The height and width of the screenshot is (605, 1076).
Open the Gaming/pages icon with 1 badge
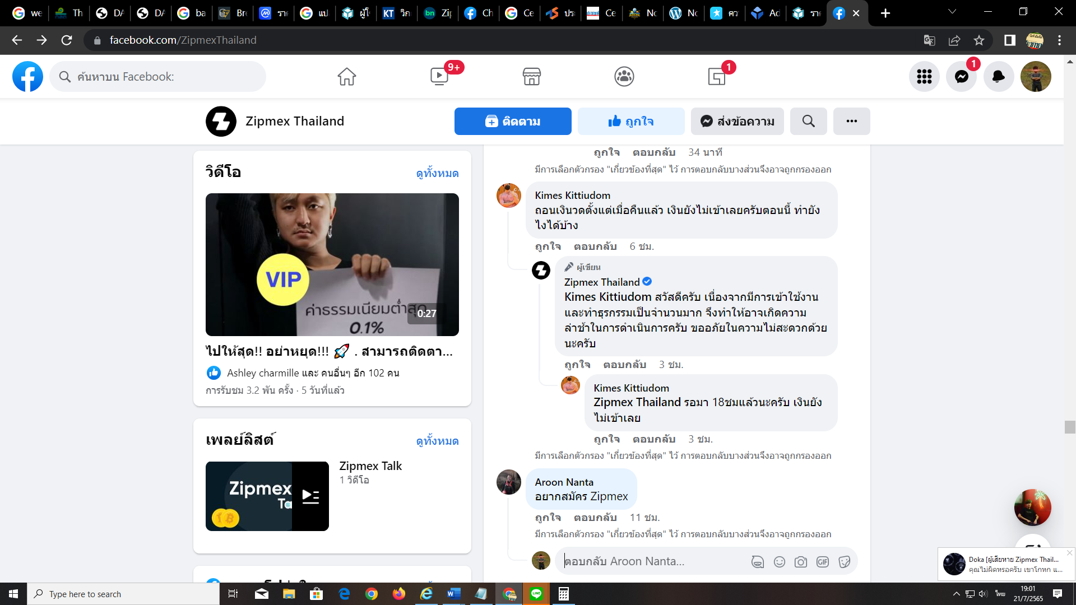717,77
